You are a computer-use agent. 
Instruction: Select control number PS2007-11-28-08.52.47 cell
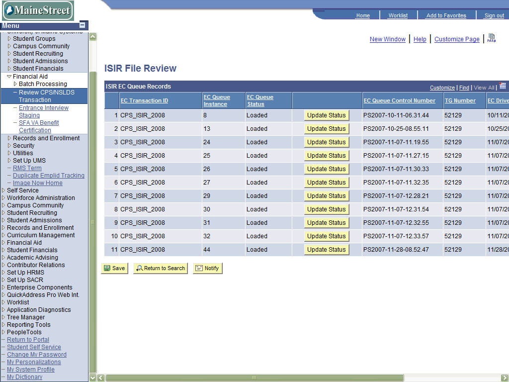click(x=403, y=250)
